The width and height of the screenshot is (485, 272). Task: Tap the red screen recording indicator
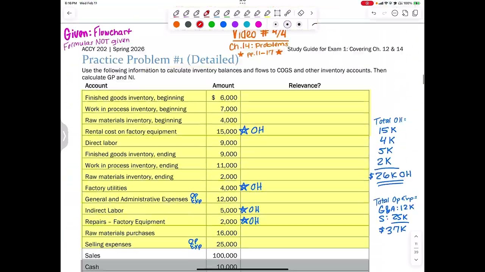pos(367,3)
